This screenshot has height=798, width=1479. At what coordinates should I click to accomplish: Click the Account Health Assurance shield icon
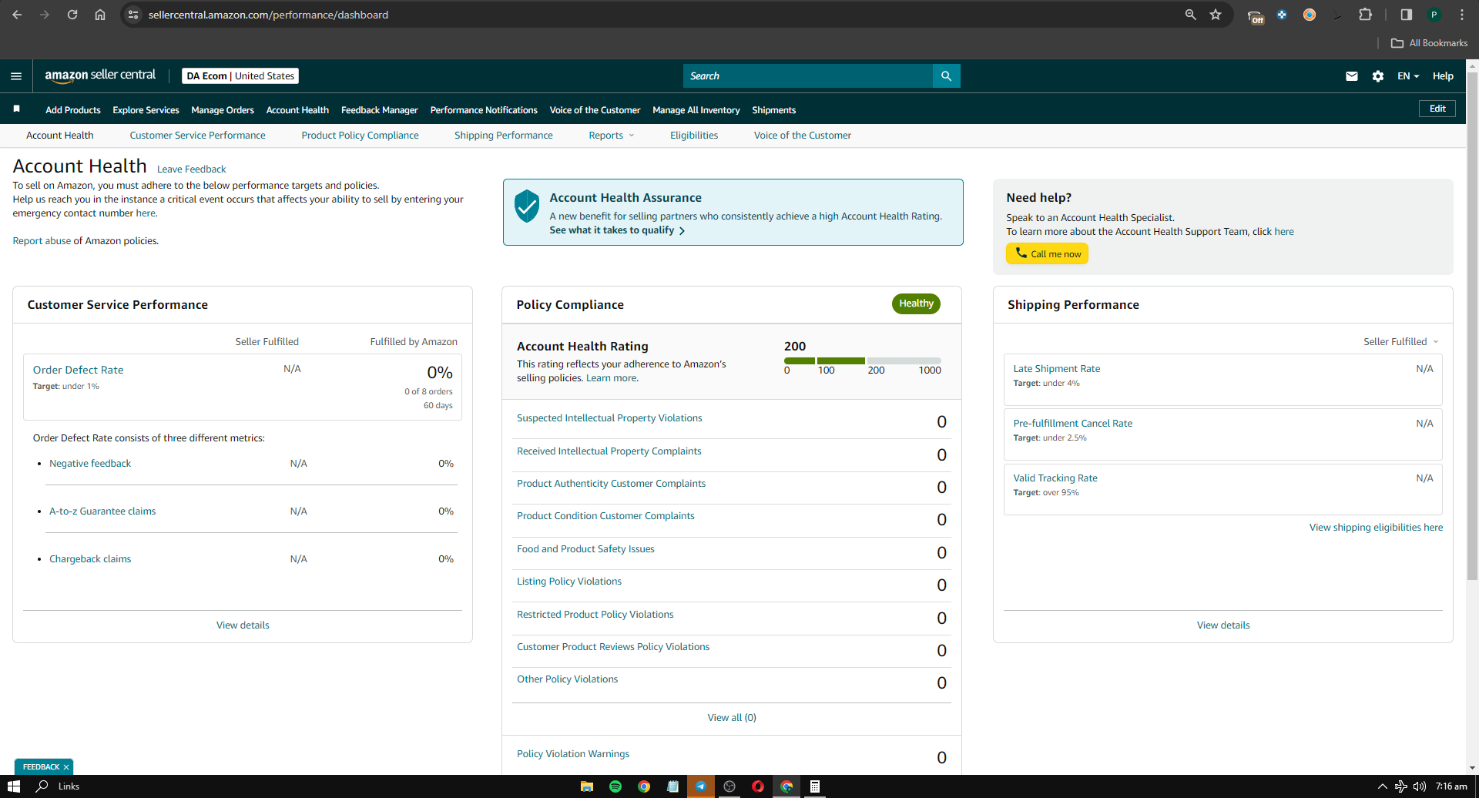tap(527, 206)
